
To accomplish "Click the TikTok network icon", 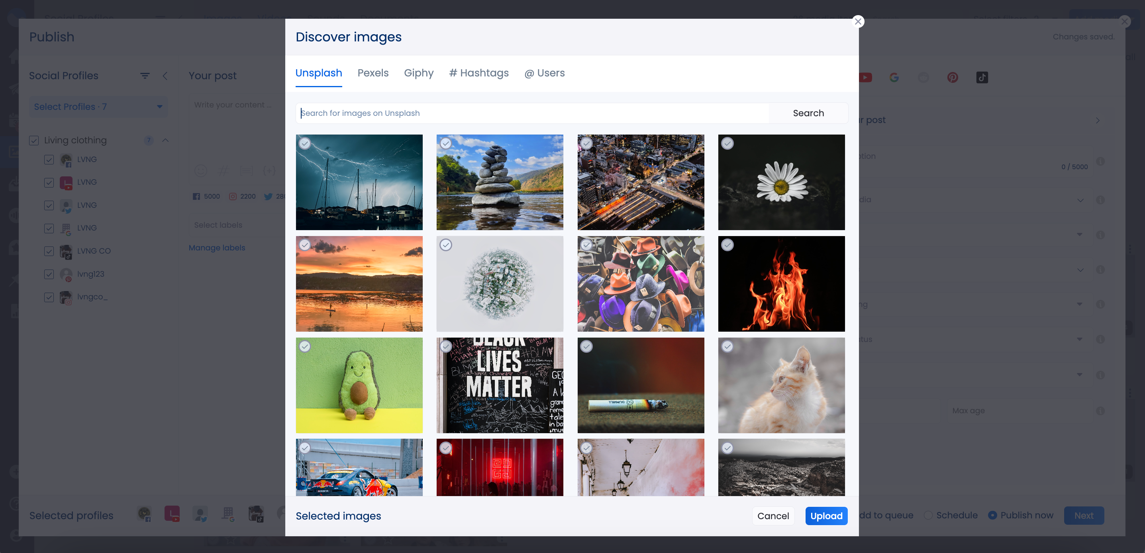I will click(982, 77).
